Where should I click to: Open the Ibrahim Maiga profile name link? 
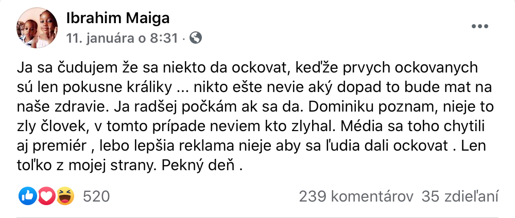118,19
